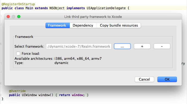Click '@RegisterOnStartup' annotation in the editor

(18, 4)
